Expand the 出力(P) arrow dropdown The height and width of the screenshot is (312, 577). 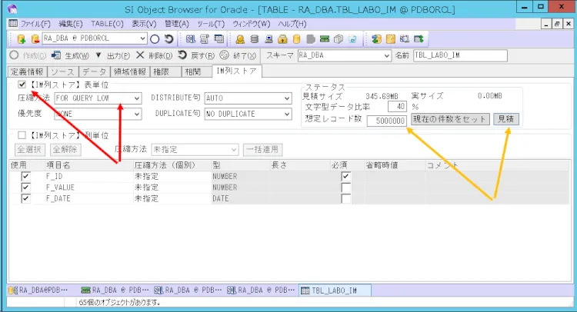pos(98,55)
